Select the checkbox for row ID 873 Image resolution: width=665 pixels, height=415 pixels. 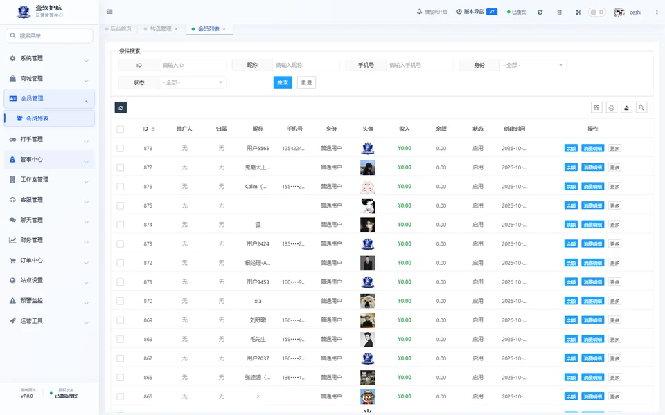tap(121, 243)
